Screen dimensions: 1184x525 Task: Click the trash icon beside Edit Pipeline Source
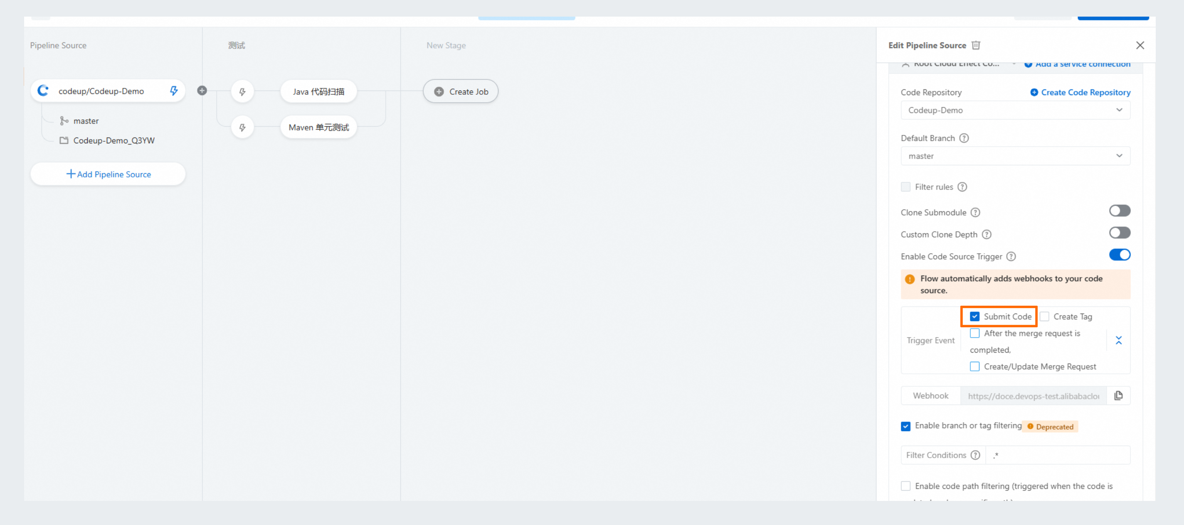[x=976, y=45]
